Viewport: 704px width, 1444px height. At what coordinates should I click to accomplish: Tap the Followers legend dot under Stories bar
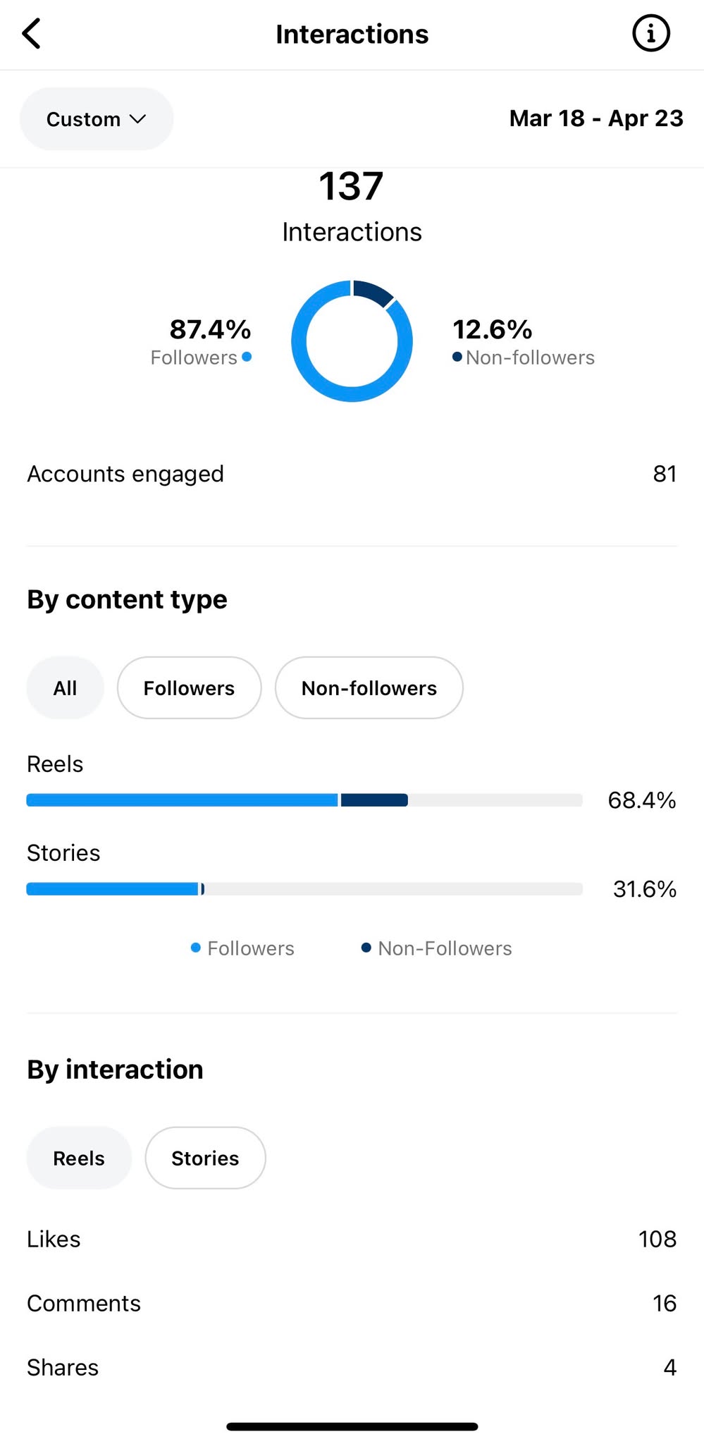(x=196, y=948)
